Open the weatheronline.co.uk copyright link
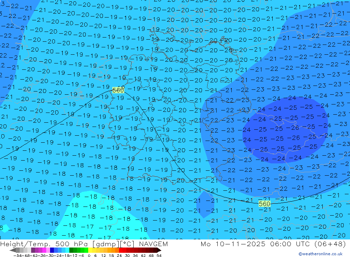 click(321, 254)
